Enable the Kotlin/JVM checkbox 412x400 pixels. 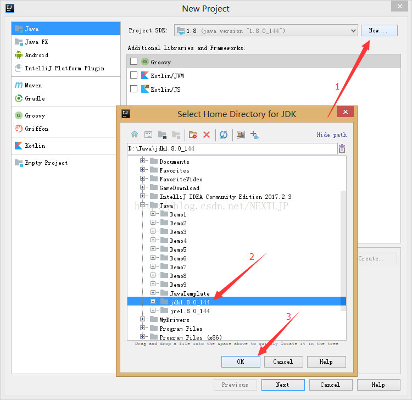coord(133,75)
